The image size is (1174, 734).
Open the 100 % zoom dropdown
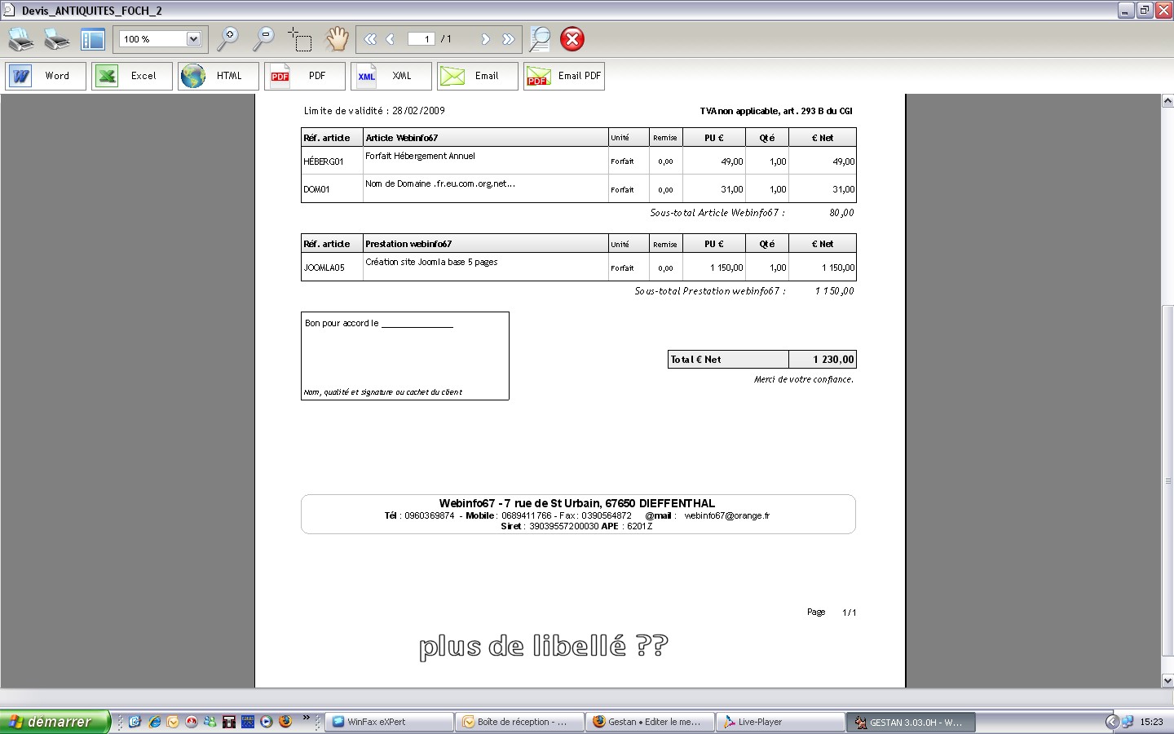coord(193,39)
